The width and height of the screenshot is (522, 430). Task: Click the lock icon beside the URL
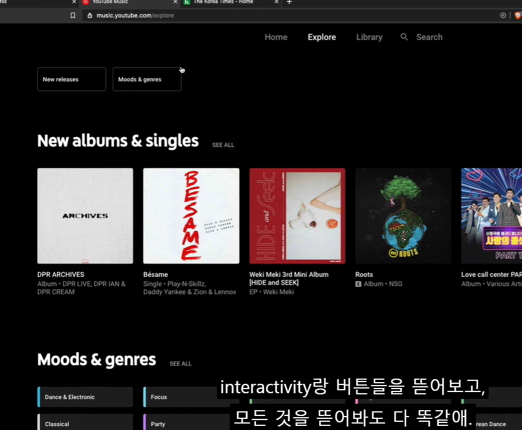pyautogui.click(x=89, y=15)
